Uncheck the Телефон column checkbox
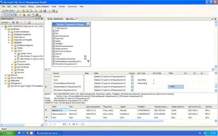 [54, 44]
